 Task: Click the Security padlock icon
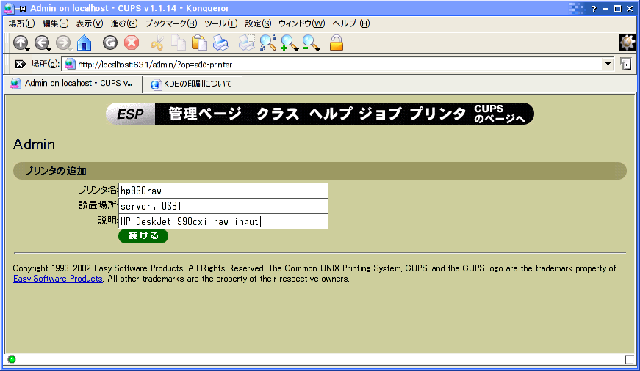coord(337,43)
